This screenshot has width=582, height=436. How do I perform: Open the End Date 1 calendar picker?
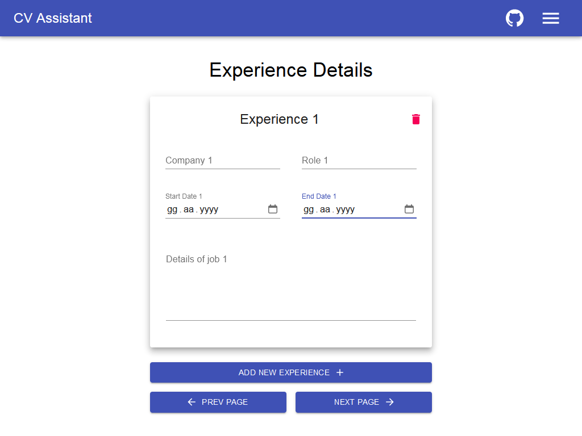[409, 209]
